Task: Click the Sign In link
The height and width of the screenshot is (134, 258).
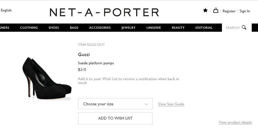Action: [x=245, y=11]
